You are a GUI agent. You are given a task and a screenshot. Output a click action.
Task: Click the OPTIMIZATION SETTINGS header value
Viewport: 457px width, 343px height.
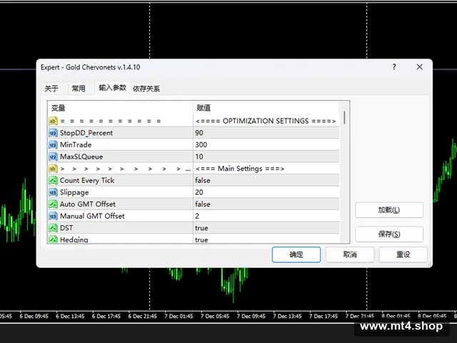pyautogui.click(x=266, y=121)
